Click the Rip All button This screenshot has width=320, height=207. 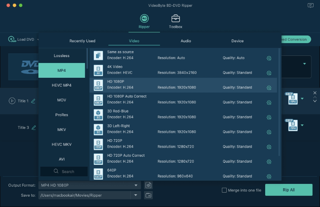pyautogui.click(x=289, y=190)
